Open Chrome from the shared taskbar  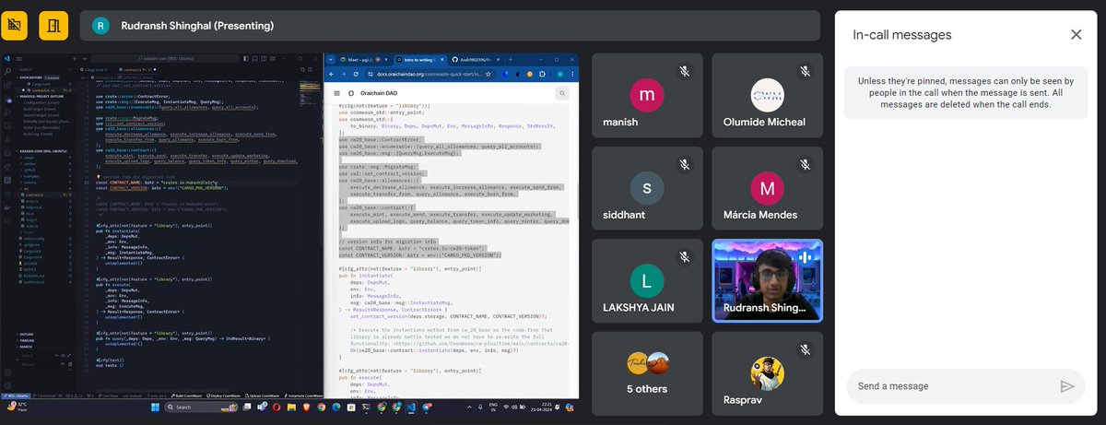pyautogui.click(x=321, y=407)
